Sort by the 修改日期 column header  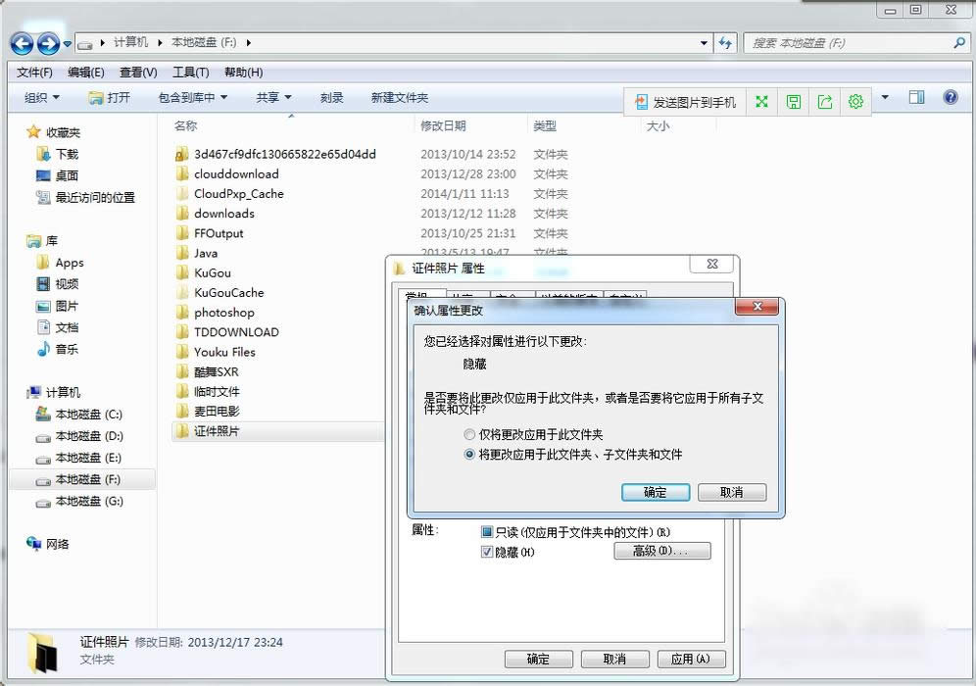tap(443, 125)
